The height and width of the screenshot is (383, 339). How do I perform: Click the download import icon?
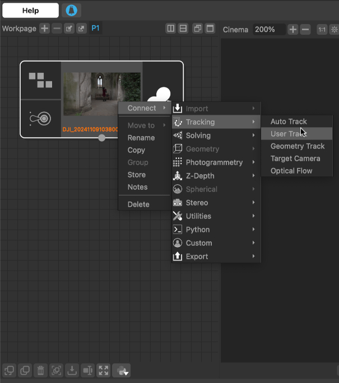(x=72, y=370)
